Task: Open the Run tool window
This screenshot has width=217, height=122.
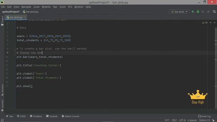Action: tap(9, 116)
